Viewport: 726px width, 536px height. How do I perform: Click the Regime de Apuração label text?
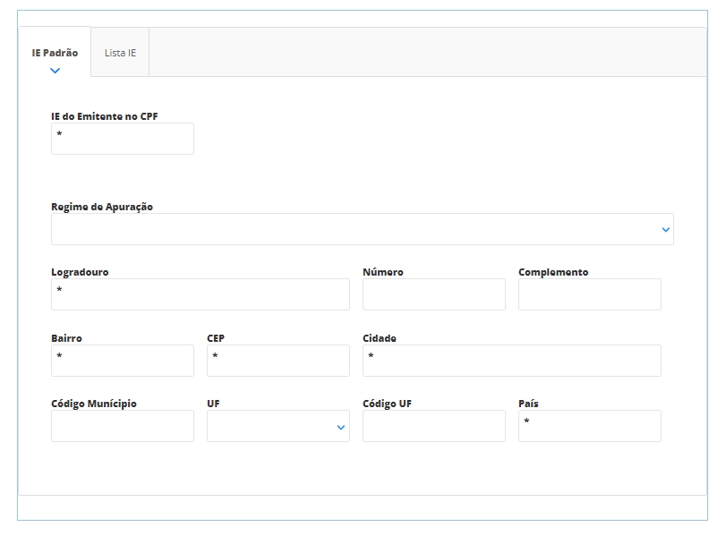point(102,207)
